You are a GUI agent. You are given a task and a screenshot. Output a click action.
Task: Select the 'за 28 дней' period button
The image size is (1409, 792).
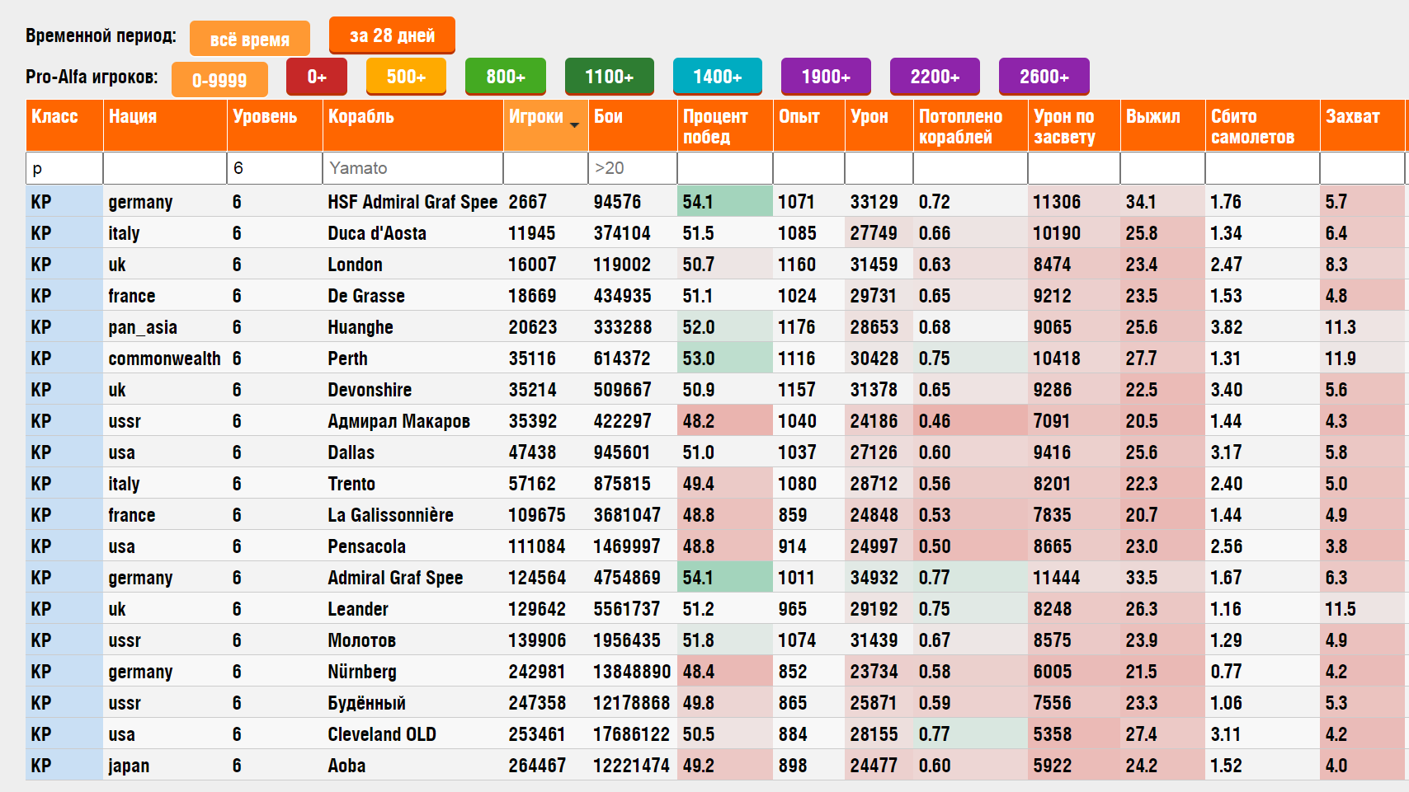click(x=392, y=35)
